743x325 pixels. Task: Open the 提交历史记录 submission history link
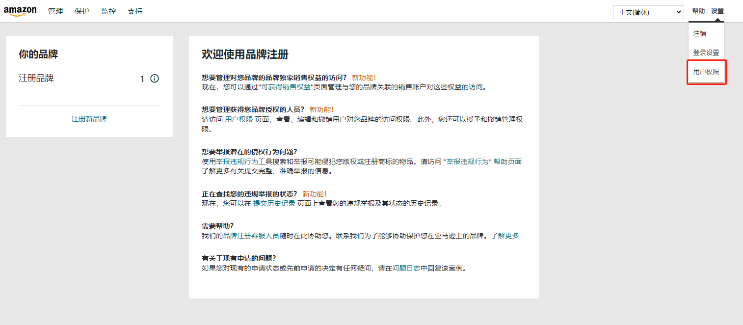[x=274, y=203]
